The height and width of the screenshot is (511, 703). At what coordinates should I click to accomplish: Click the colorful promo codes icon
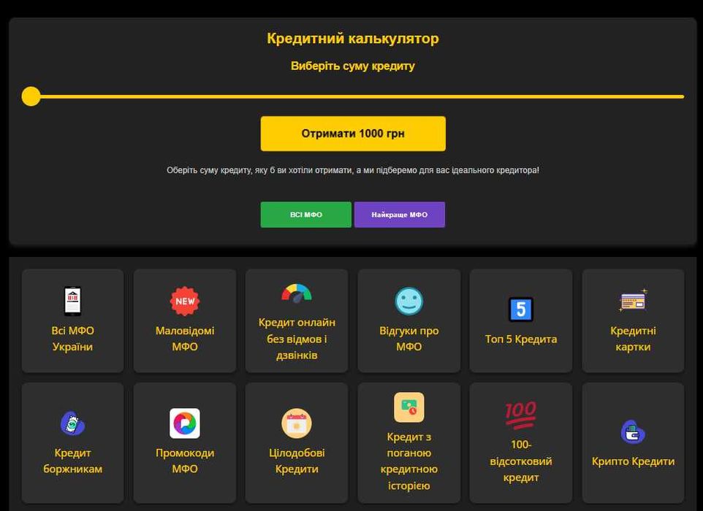tap(185, 423)
